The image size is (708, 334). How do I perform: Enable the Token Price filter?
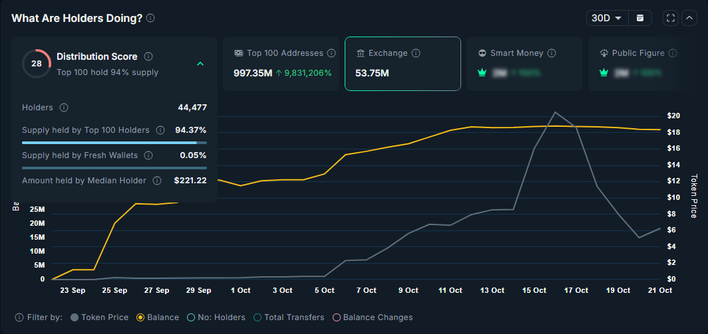pyautogui.click(x=75, y=317)
